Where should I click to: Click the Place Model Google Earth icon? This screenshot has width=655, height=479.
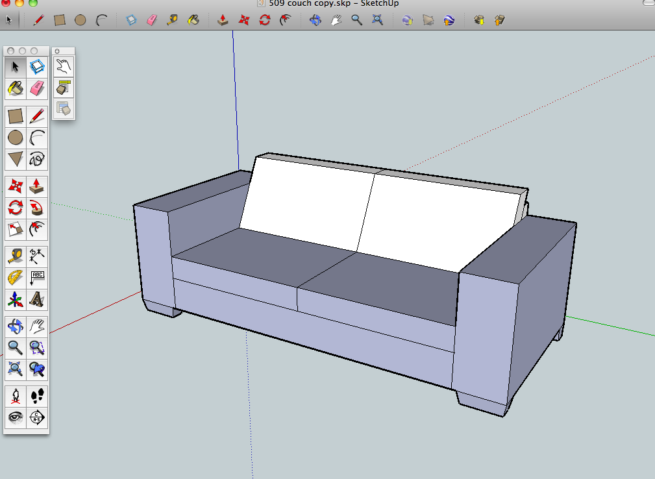click(x=449, y=20)
